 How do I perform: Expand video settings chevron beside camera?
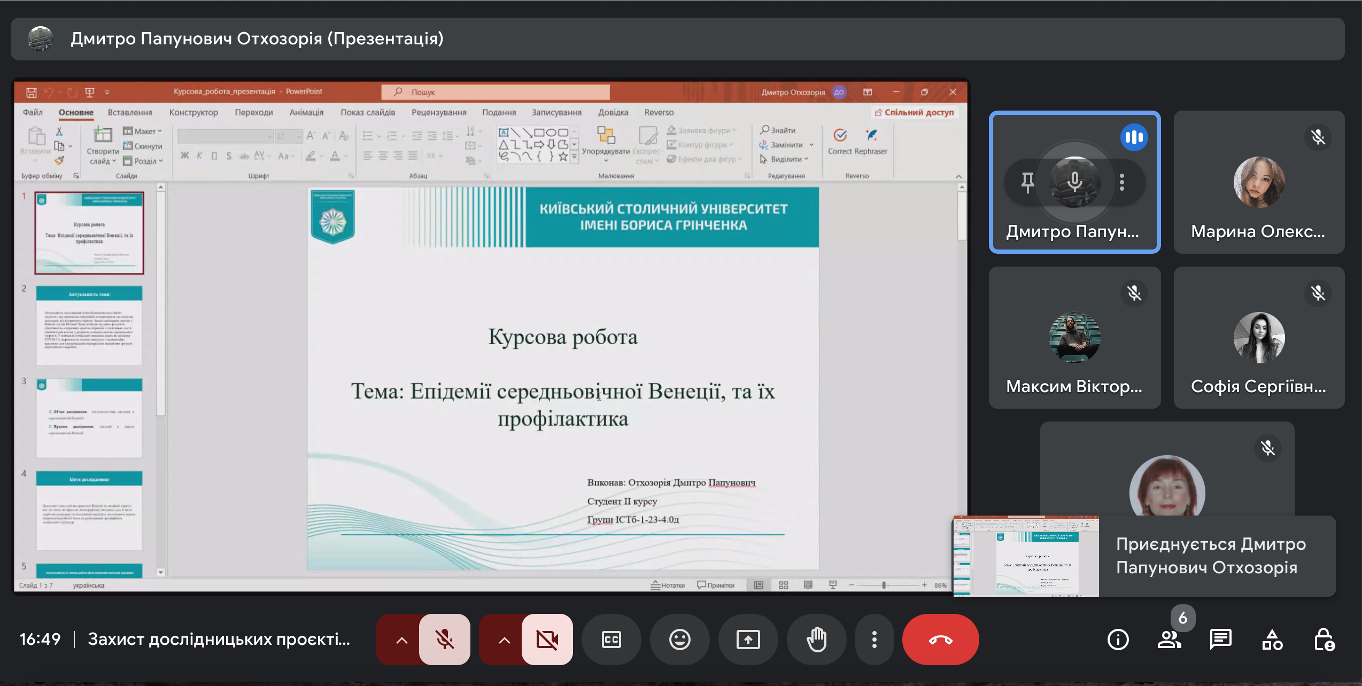504,640
